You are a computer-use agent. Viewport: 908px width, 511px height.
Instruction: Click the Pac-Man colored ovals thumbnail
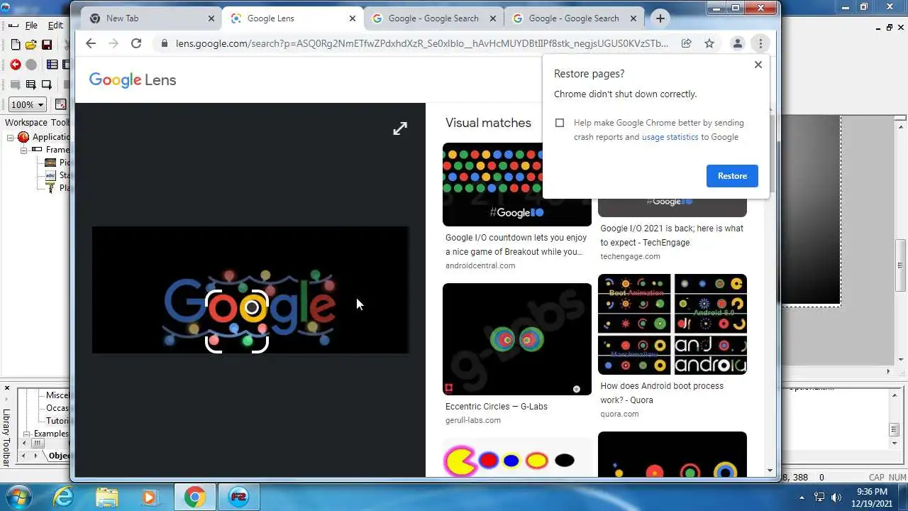(517, 457)
